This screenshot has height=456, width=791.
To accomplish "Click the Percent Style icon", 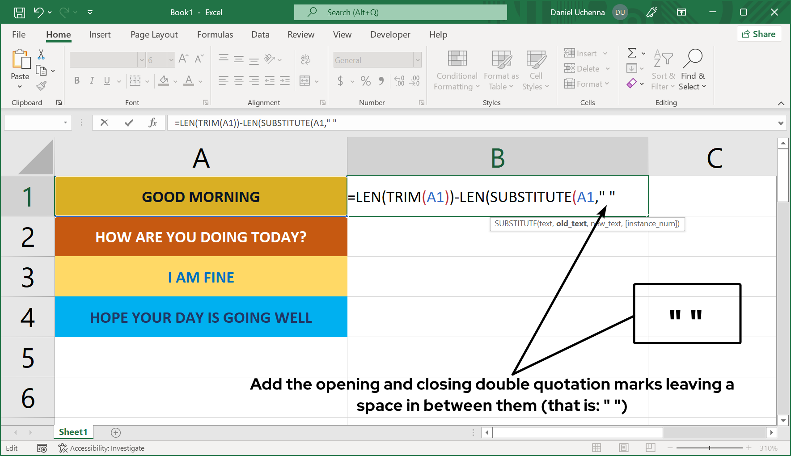I will click(x=366, y=81).
